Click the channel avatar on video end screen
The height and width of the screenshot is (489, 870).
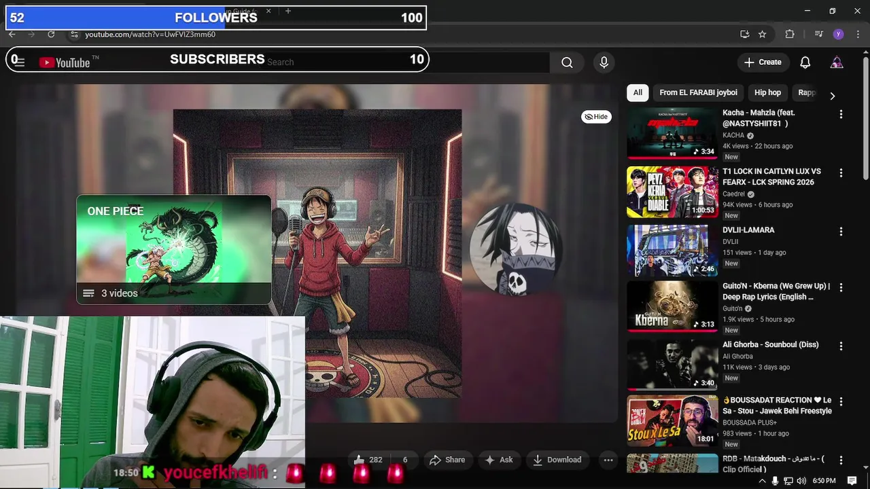[x=515, y=249]
